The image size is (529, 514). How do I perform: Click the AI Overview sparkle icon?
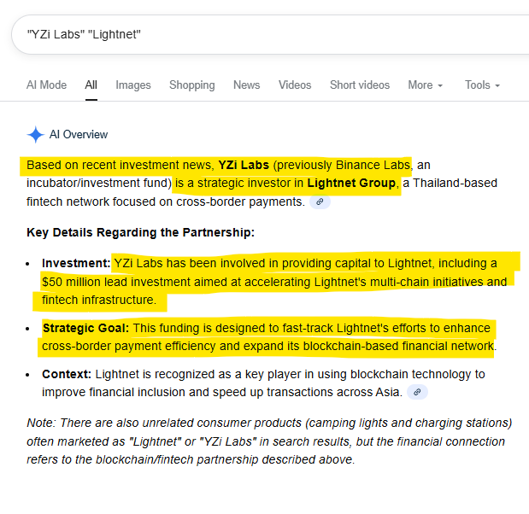click(35, 135)
